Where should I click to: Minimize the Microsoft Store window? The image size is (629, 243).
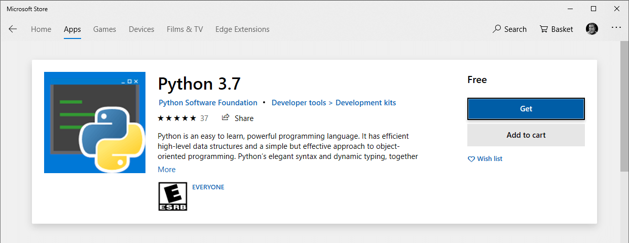[x=570, y=9]
